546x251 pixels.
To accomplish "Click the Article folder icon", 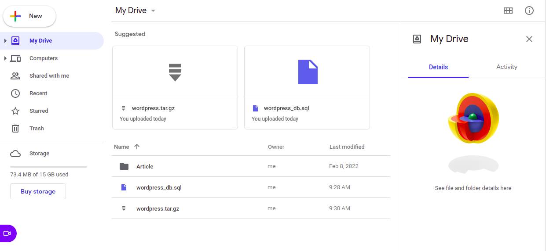I will [124, 166].
